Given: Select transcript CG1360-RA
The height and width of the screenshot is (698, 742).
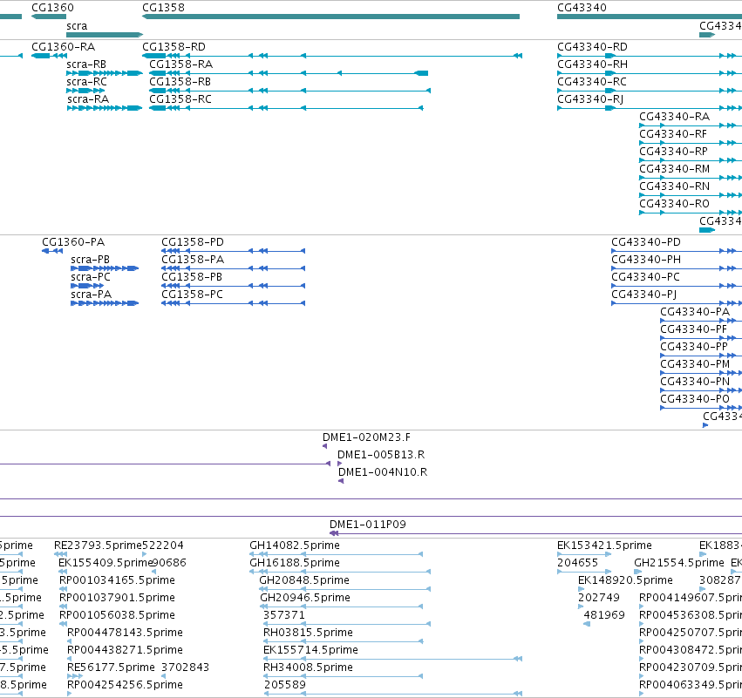Looking at the screenshot, I should point(63,47).
